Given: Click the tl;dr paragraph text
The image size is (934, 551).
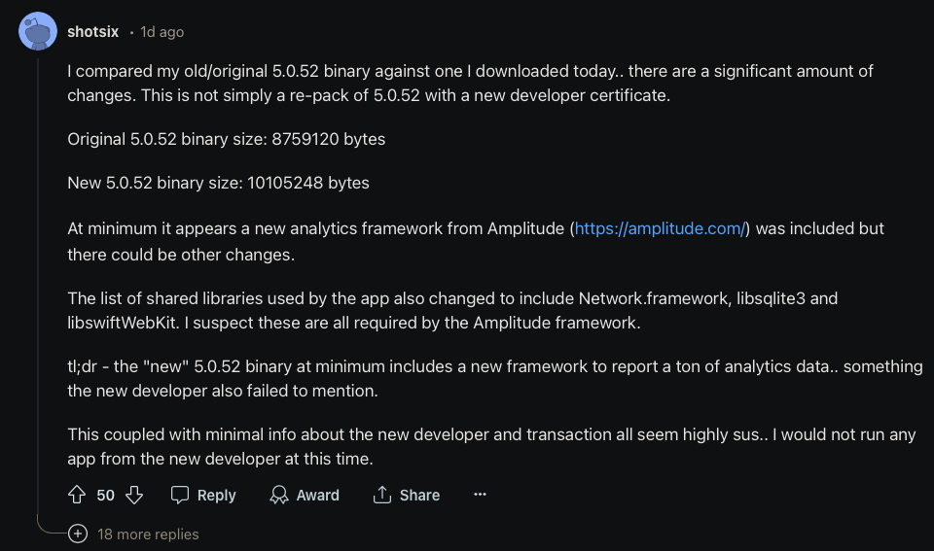Looking at the screenshot, I should tap(494, 378).
